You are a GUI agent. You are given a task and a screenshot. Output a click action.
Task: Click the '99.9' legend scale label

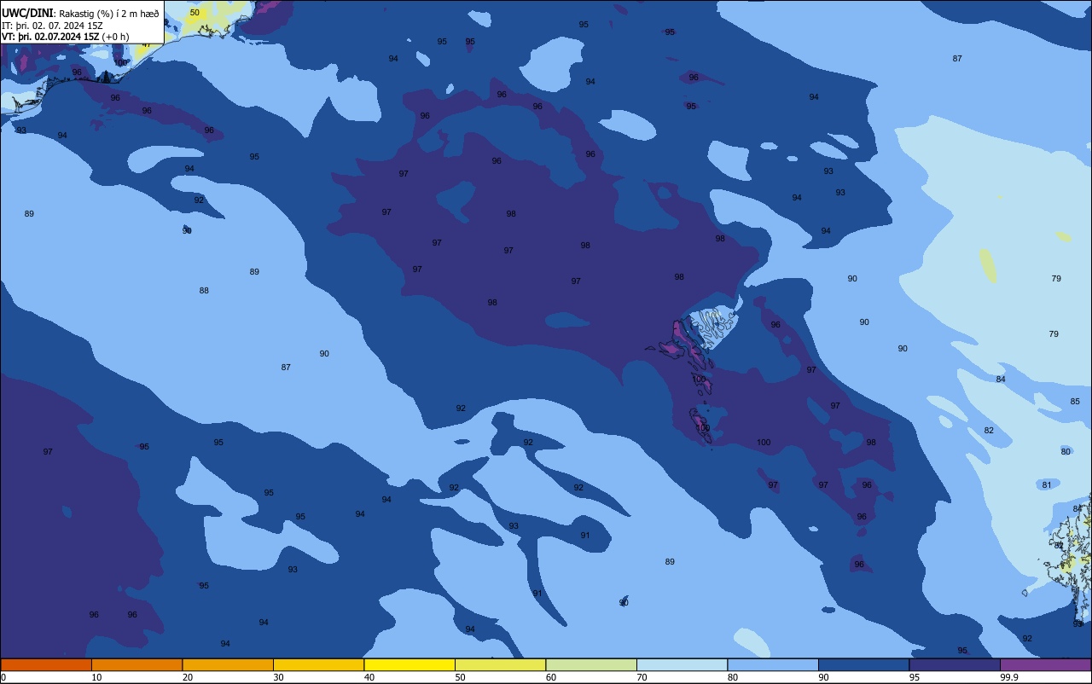(1009, 677)
